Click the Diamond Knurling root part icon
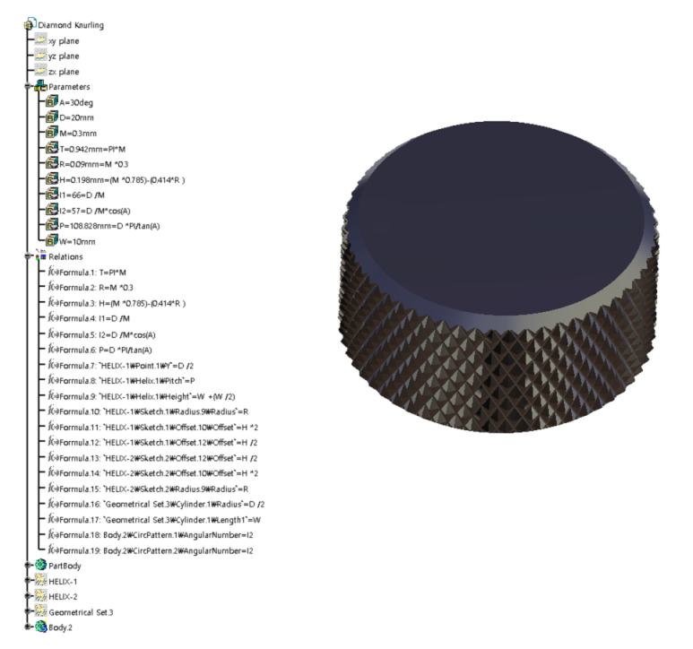693x649 pixels. click(x=30, y=23)
